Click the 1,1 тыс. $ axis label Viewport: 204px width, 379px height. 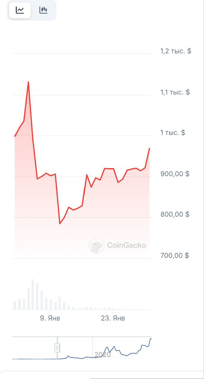pos(175,92)
